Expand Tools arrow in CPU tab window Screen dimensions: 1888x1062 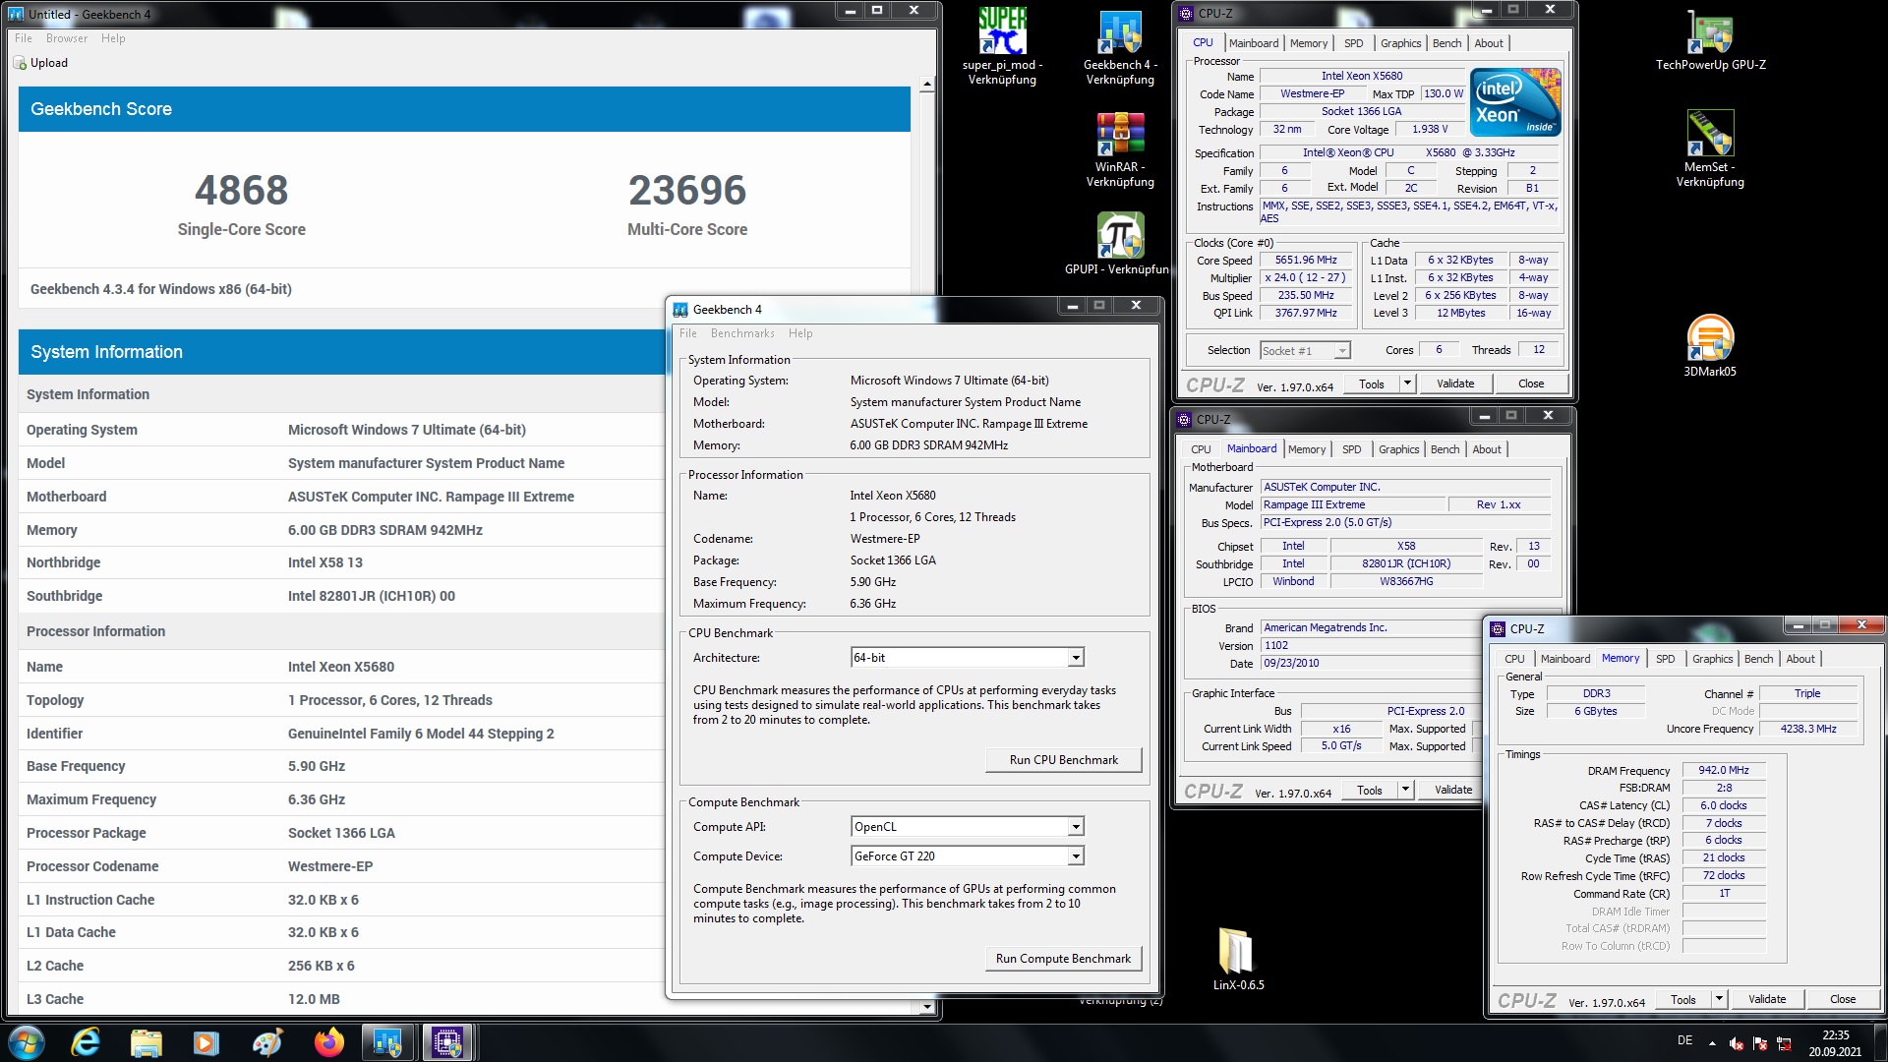click(x=1407, y=383)
